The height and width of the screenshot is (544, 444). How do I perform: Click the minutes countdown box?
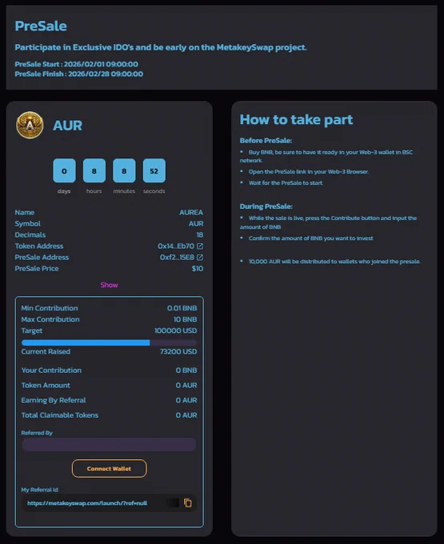click(124, 170)
